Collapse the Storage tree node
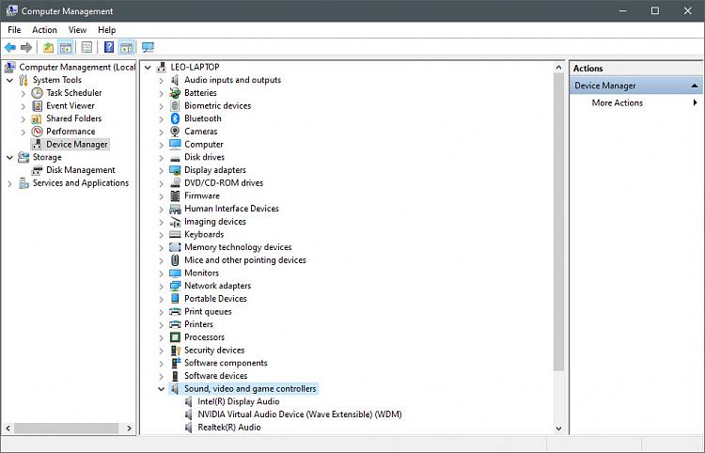This screenshot has width=705, height=453. [x=10, y=158]
